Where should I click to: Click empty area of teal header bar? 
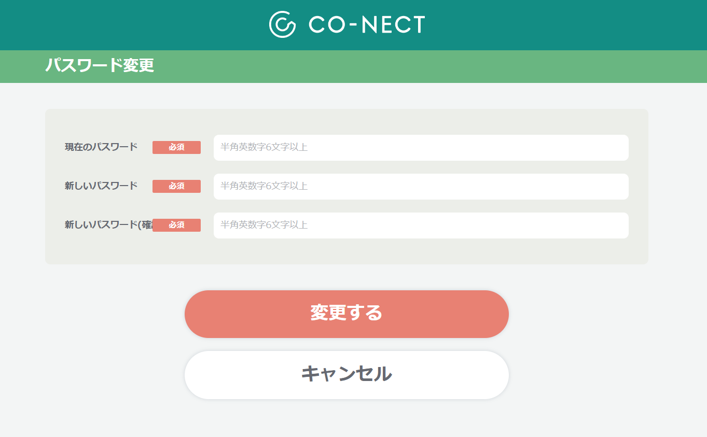click(571, 25)
